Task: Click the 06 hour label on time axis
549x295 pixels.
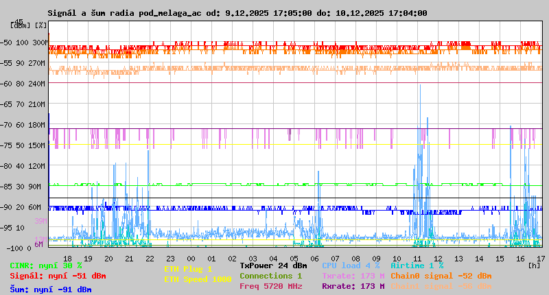Action: (314, 259)
